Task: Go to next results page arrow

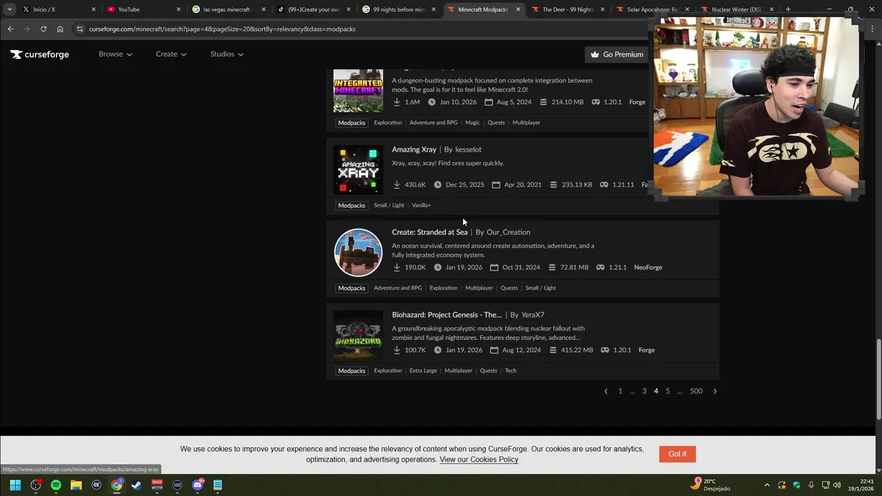Action: (715, 391)
